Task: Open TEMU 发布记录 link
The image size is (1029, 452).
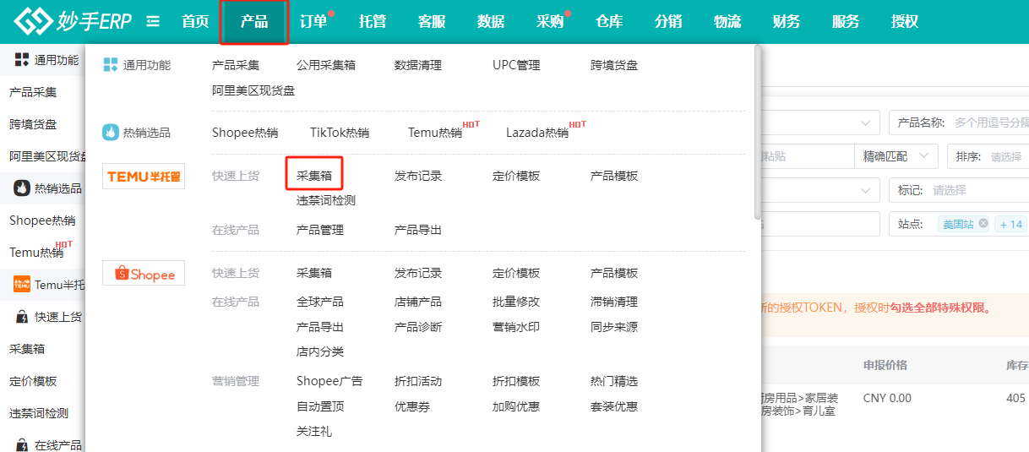Action: click(x=418, y=176)
